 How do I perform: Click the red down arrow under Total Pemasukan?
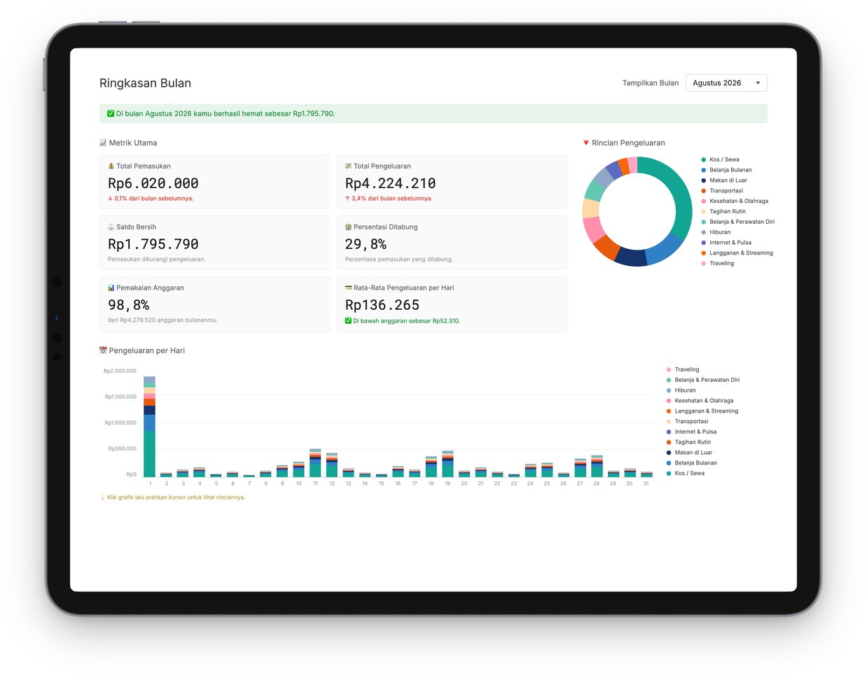point(110,199)
